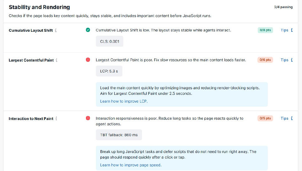The width and height of the screenshot is (302, 171).
Task: Click Tips info icon in Cumulative Layout Shift row
Action: (x=292, y=30)
